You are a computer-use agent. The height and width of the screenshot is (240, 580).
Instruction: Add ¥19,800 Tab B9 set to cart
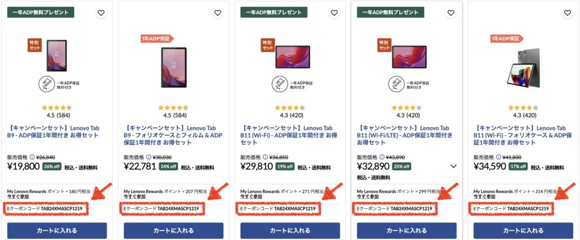point(57,230)
